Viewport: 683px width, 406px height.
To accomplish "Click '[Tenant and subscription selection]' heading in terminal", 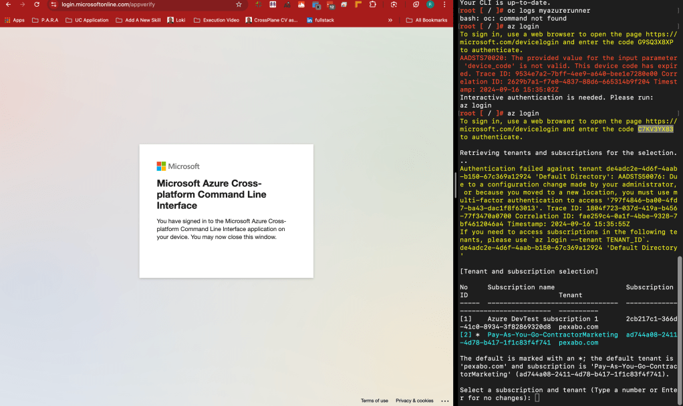I will click(x=529, y=272).
